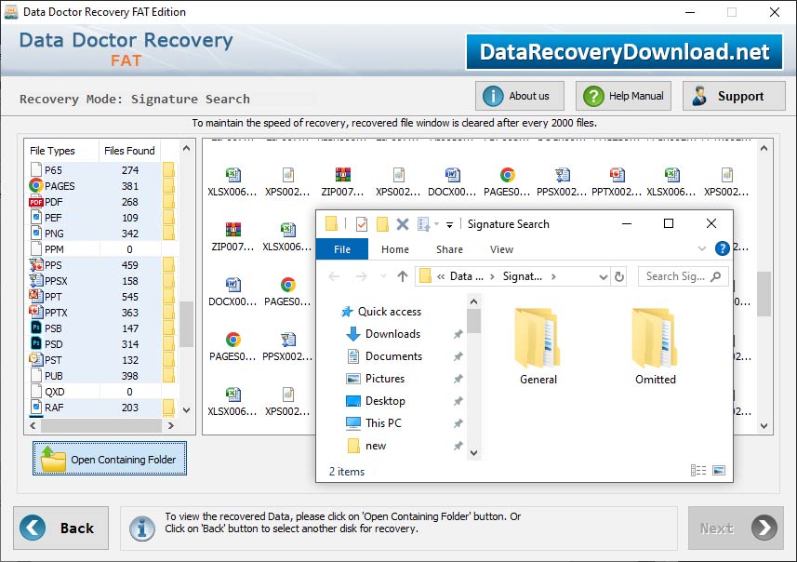The image size is (797, 562).
Task: Click the Support button
Action: (734, 96)
